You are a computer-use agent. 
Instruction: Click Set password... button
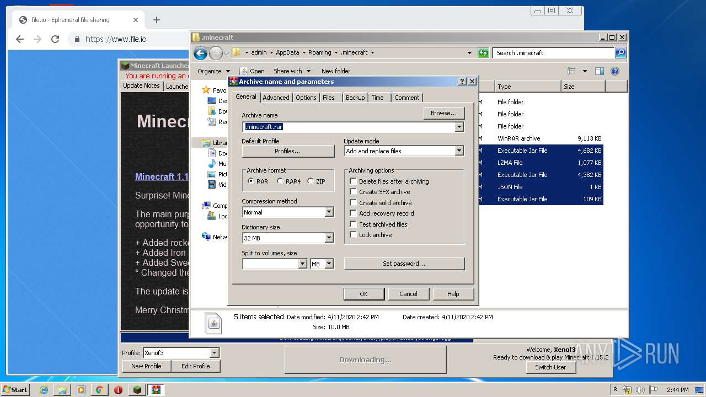point(404,264)
